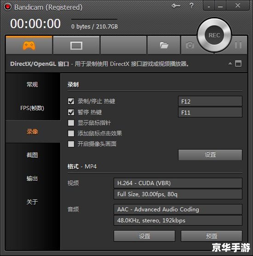The image size is (253, 256).
Task: Select the screen rectangle recording mode icon
Action: tap(76, 46)
